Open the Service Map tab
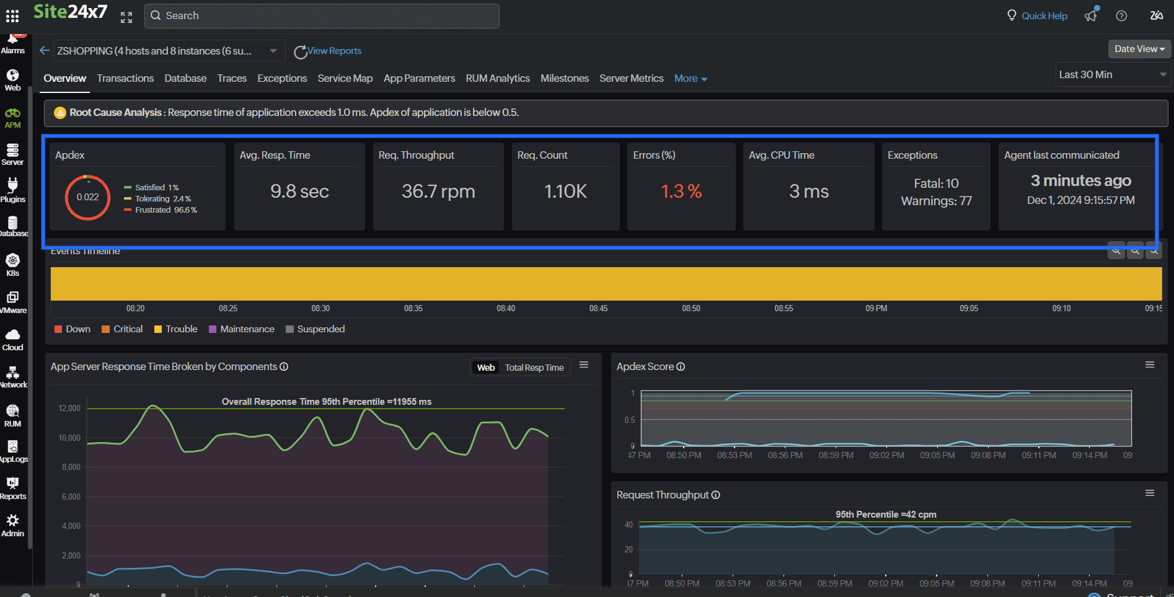Screen dimensions: 1174x597 (x=345, y=79)
